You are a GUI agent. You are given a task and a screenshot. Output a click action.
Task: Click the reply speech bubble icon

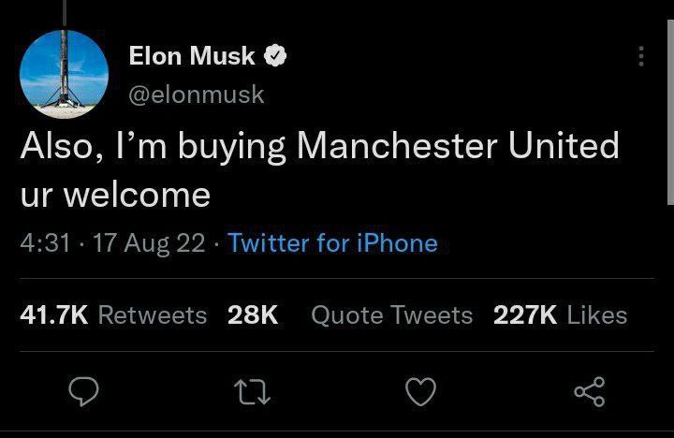click(x=86, y=389)
